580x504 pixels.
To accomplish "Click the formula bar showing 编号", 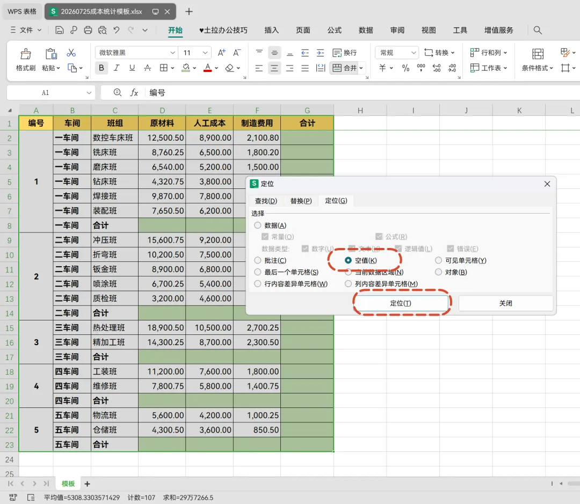I will (x=363, y=93).
